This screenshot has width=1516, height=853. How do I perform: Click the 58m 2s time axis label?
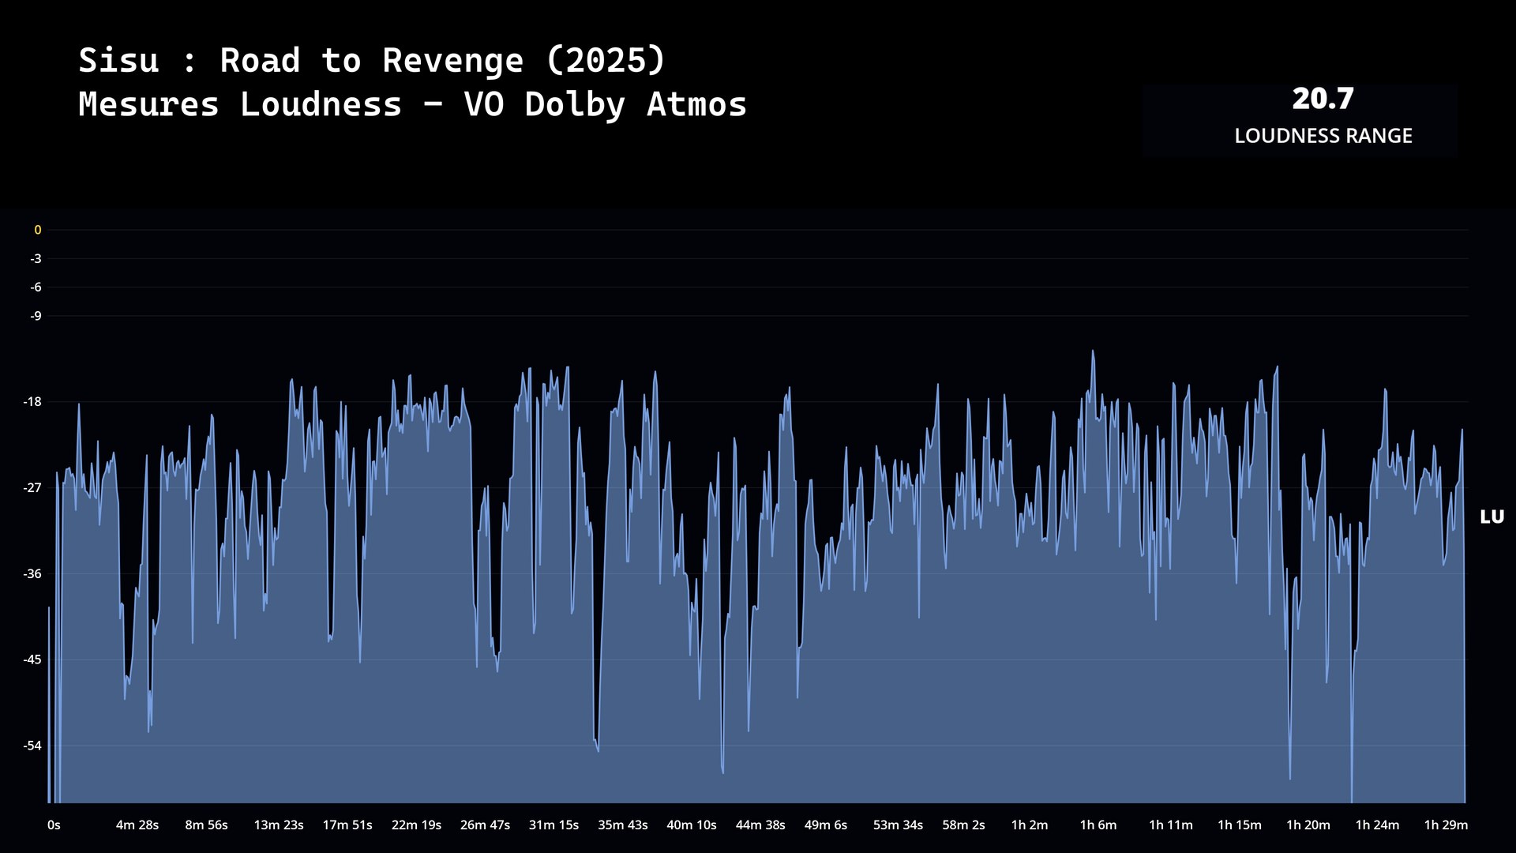click(x=963, y=825)
